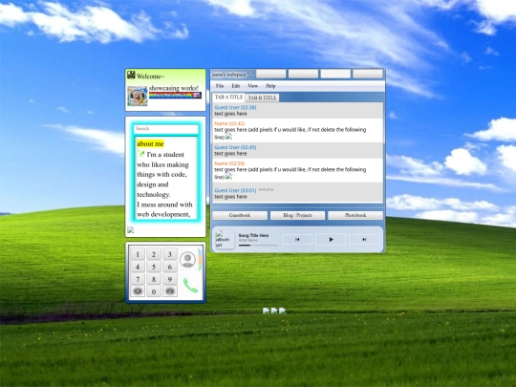This screenshot has height=387, width=516.
Task: Skip to next track in music player
Action: click(364, 239)
